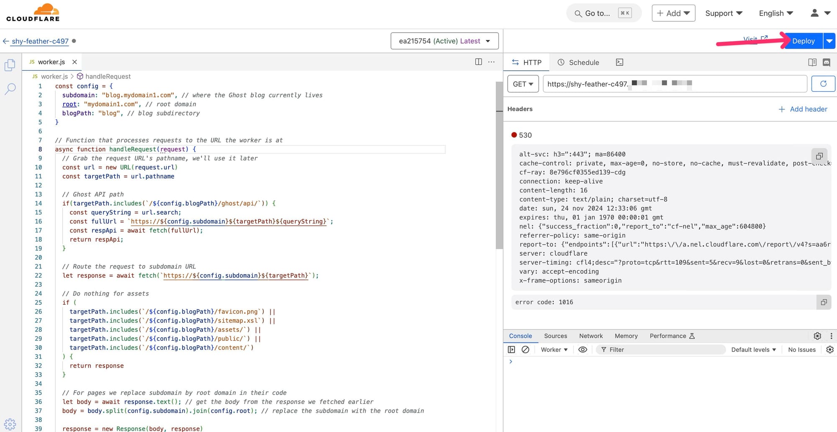837x432 pixels.
Task: Open the ea215754 version dropdown
Action: coord(444,41)
